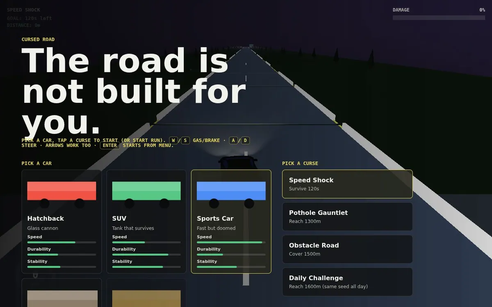Click the 'SPEED SHOCK' HUD label
Screen dimensions: 492x307
pyautogui.click(x=23, y=10)
